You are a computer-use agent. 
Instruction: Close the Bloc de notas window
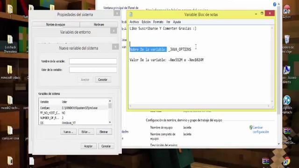point(270,13)
